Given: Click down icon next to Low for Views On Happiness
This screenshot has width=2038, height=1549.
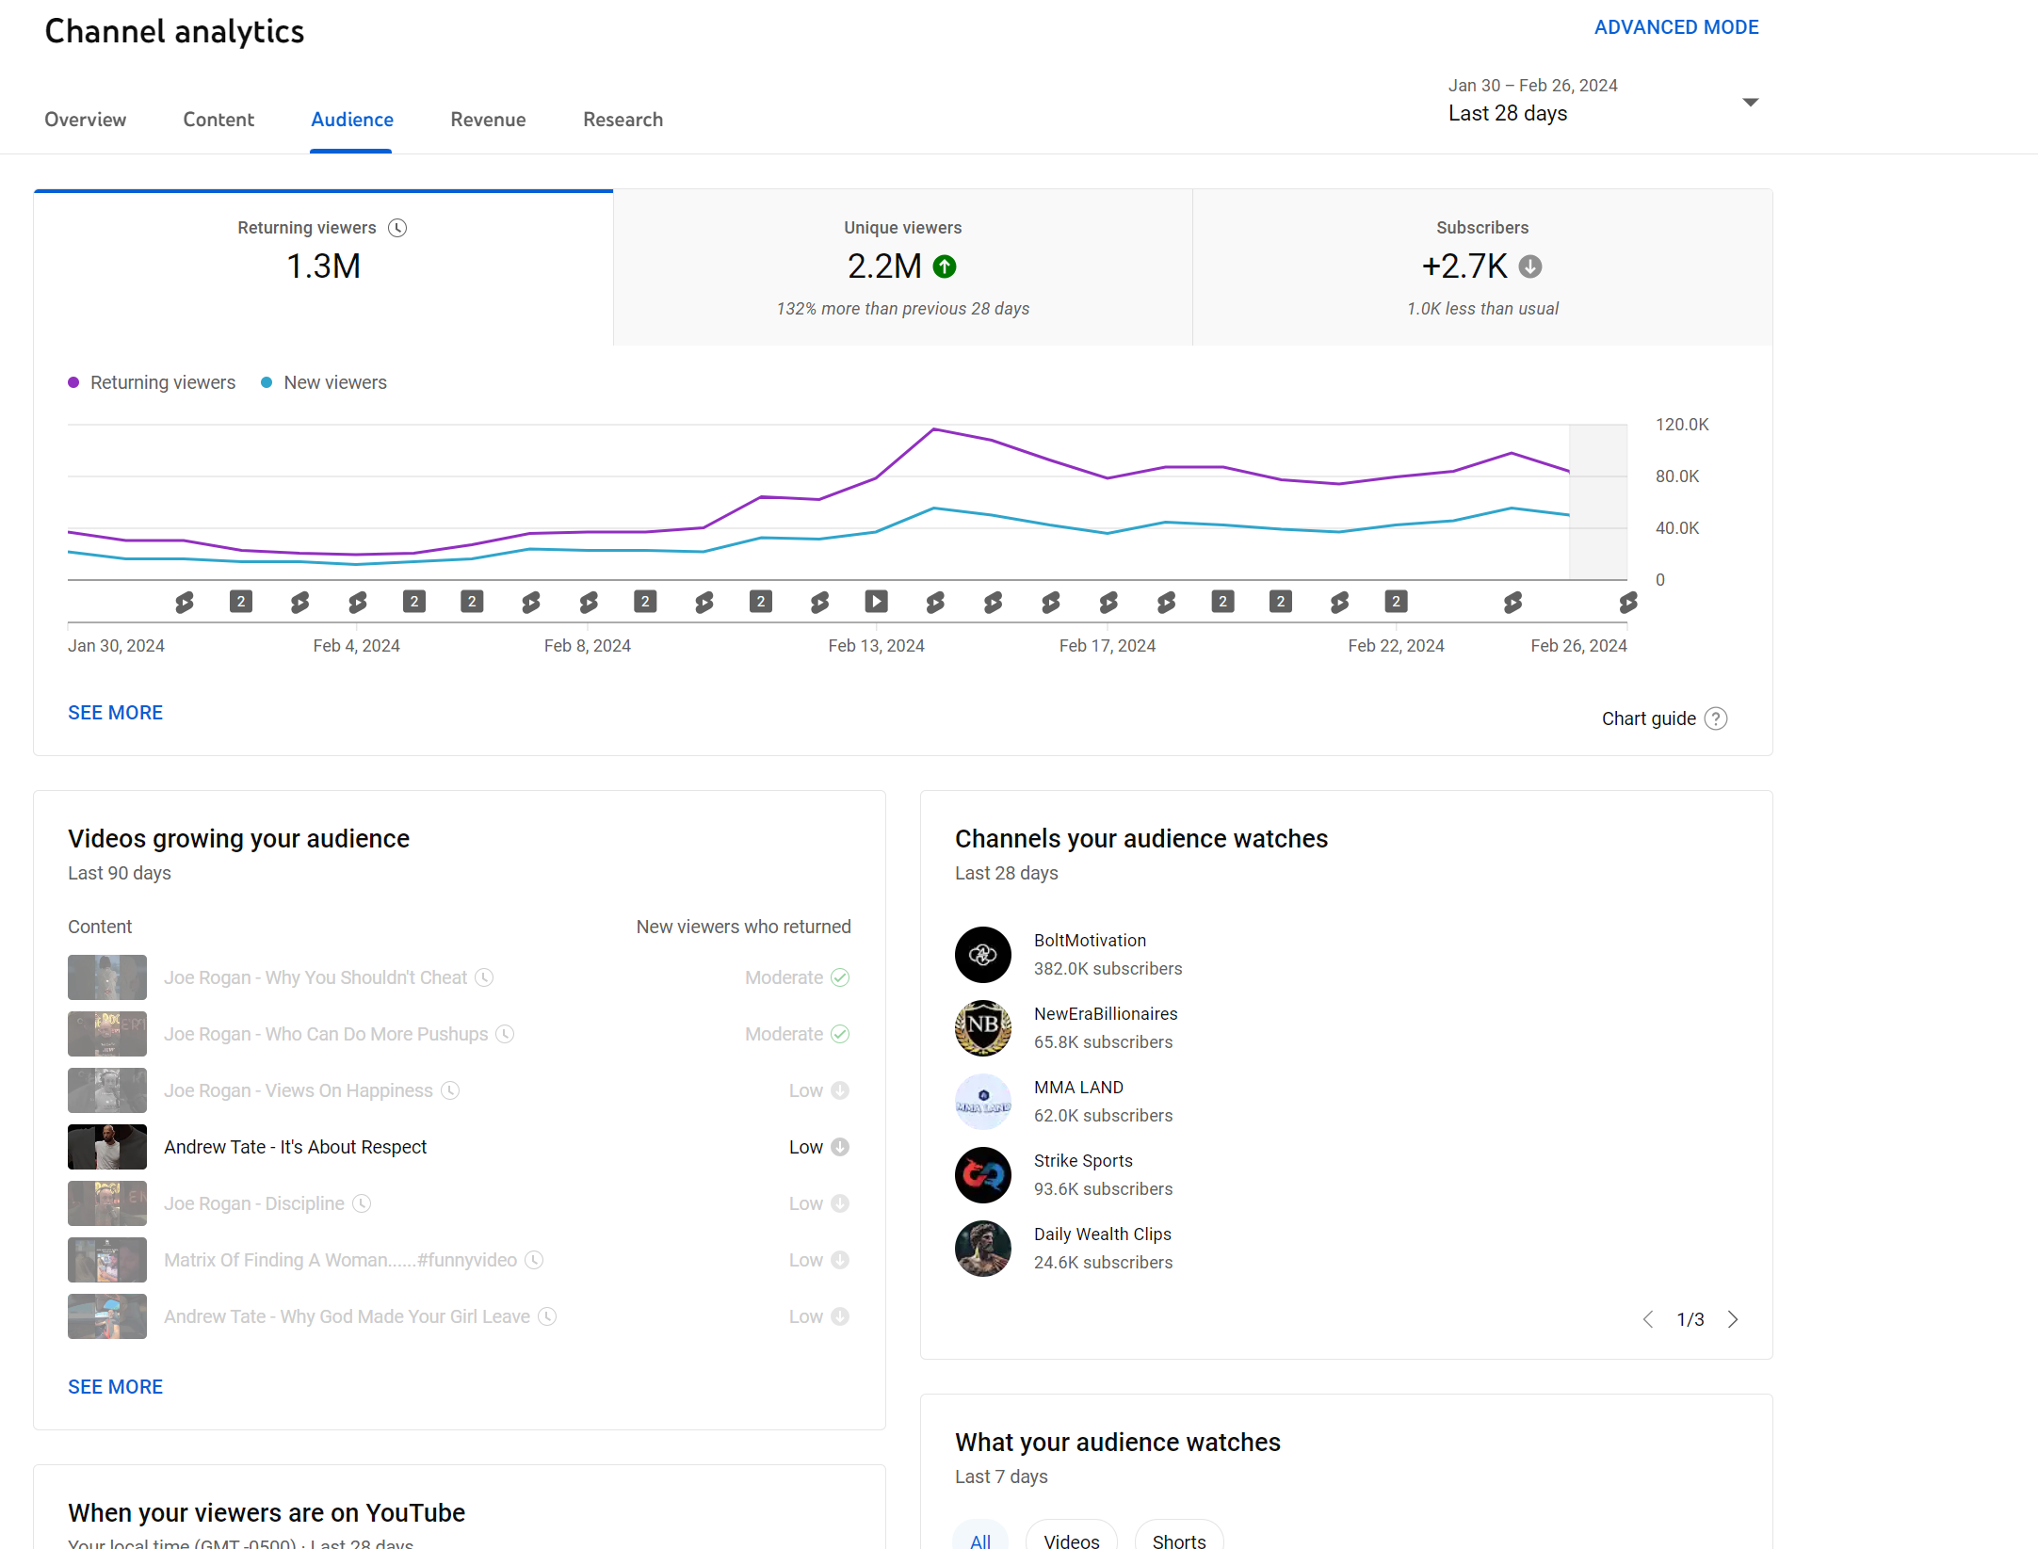Looking at the screenshot, I should (x=840, y=1090).
